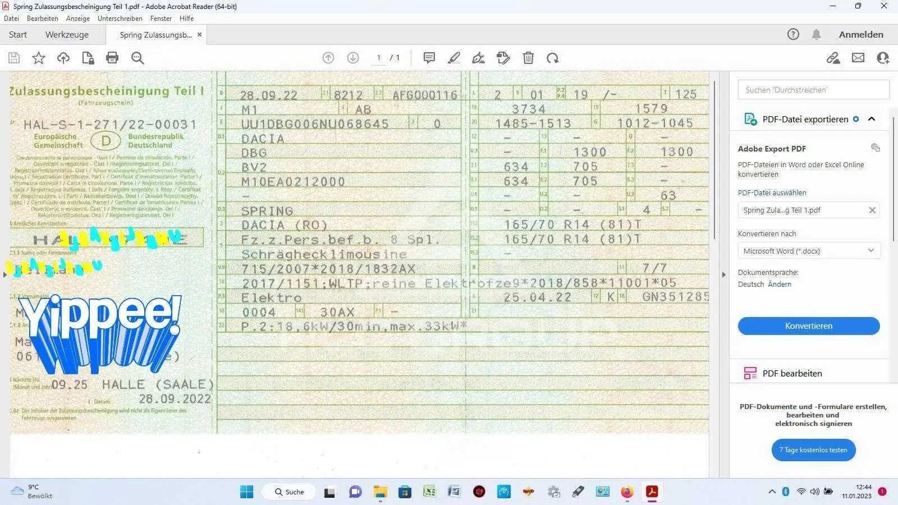Open the Hilfe menu
The height and width of the screenshot is (505, 898).
click(186, 19)
